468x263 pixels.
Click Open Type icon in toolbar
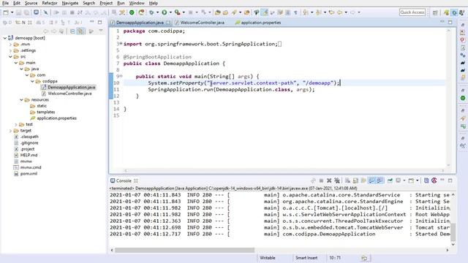click(218, 12)
